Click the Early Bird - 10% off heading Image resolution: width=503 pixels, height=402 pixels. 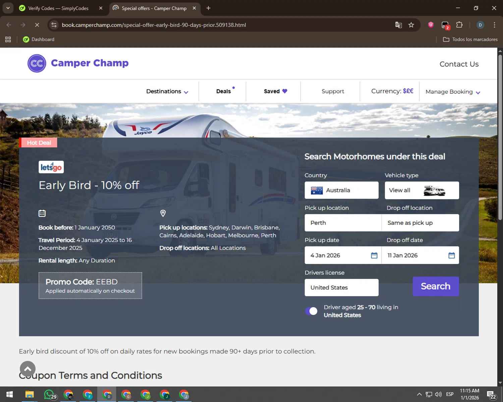point(89,185)
